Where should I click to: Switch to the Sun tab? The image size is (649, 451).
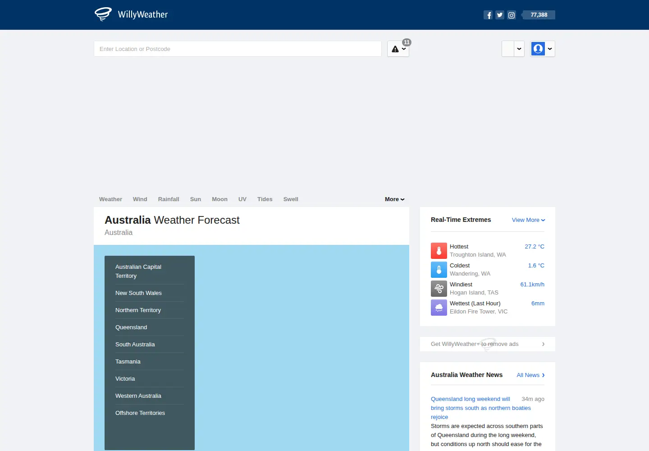(196, 199)
